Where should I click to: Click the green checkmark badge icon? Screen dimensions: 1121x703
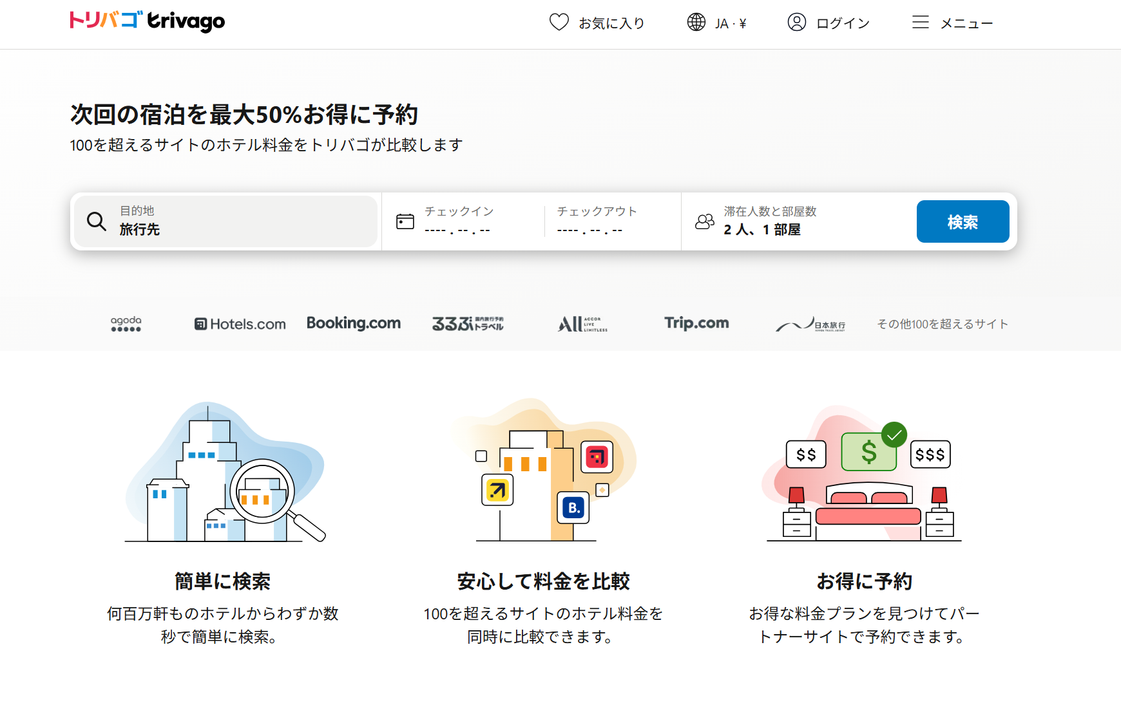(x=894, y=435)
